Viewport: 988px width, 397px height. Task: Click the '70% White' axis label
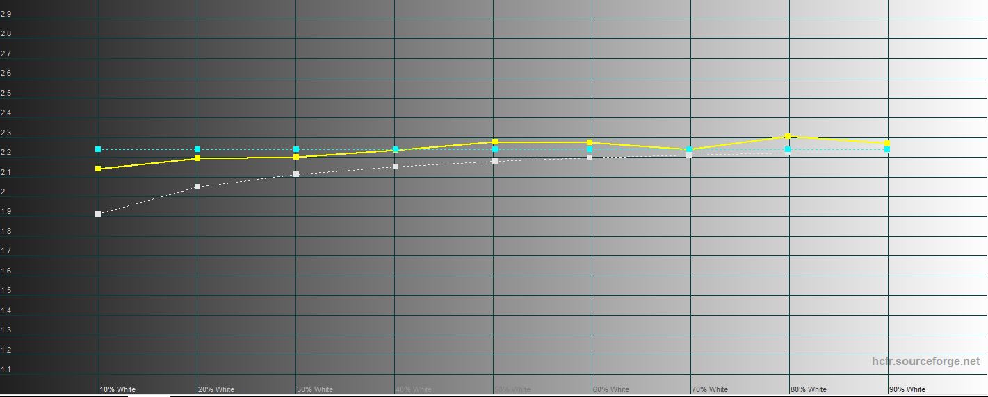pyautogui.click(x=711, y=389)
